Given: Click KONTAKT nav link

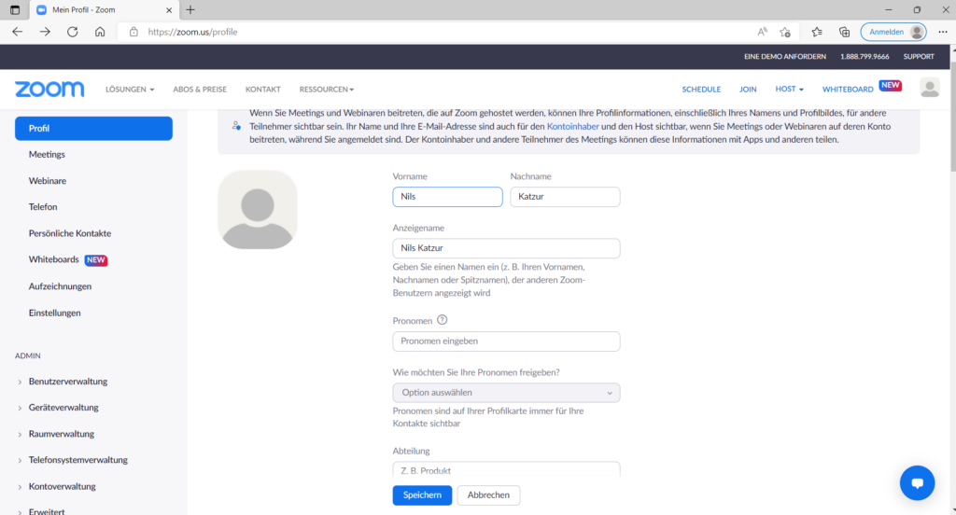Looking at the screenshot, I should [262, 89].
